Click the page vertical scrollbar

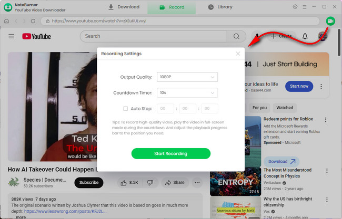339,43
